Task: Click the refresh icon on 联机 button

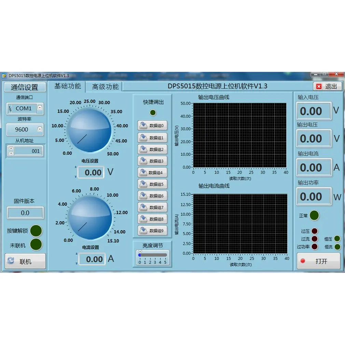Action: click(11, 261)
